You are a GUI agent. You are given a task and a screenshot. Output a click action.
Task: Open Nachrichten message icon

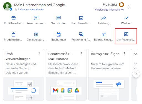(59, 18)
